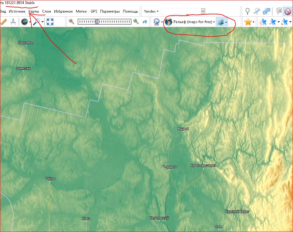Open the Параметры menu
Image resolution: width=293 pixels, height=232 pixels.
click(110, 11)
